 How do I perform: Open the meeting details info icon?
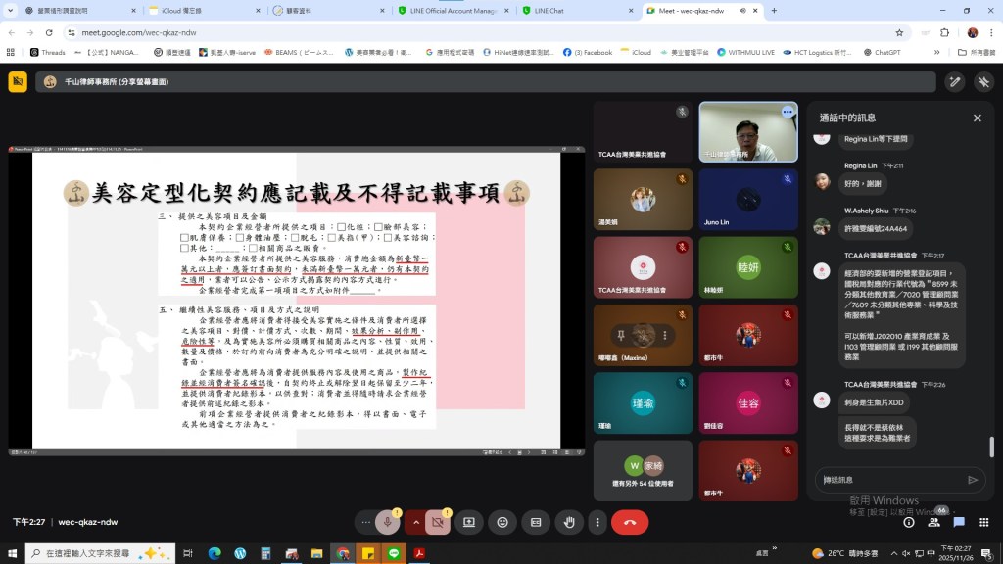pos(909,522)
